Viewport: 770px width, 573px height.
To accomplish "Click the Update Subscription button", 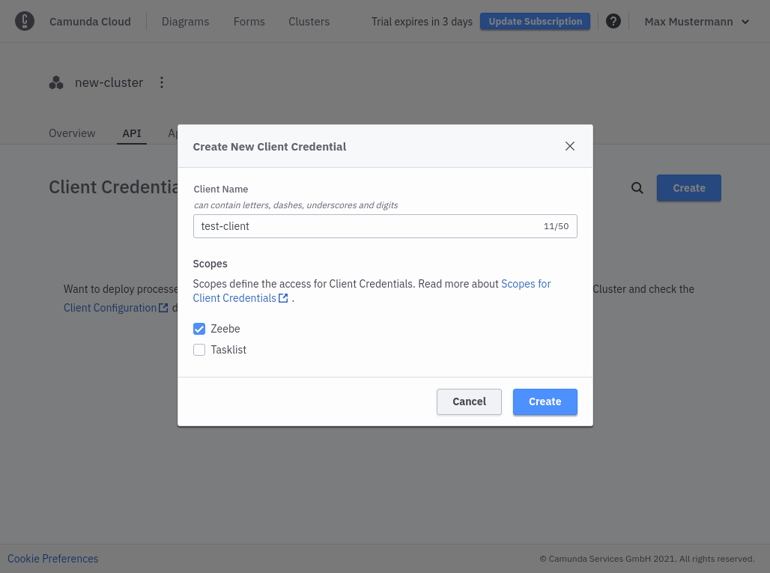I will tap(535, 21).
